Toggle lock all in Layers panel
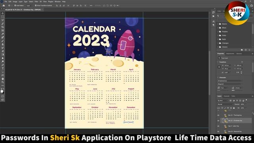Screen dimensions: 254x143 [x=234, y=108]
